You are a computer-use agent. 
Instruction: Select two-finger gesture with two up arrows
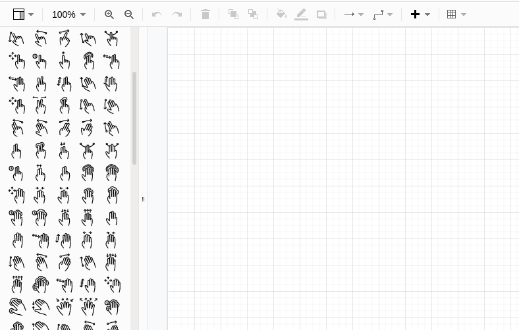tap(40, 173)
